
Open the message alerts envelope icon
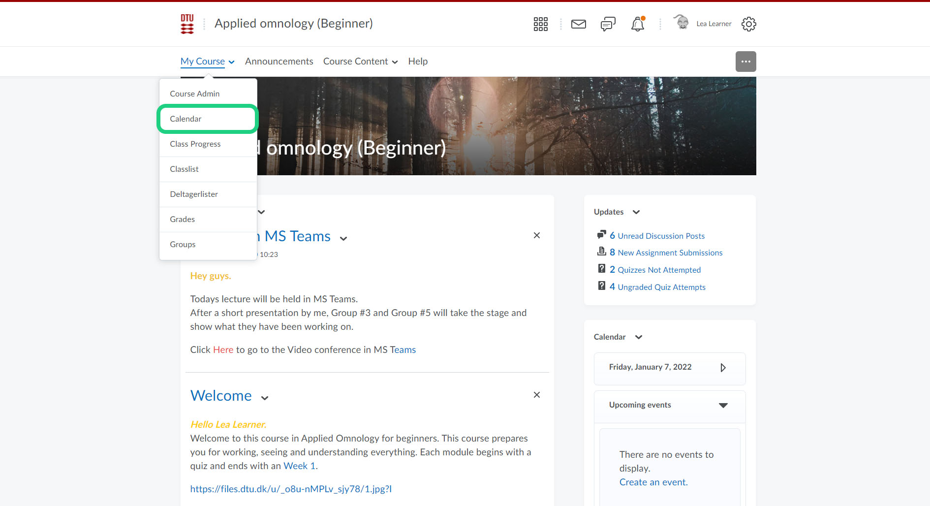578,24
